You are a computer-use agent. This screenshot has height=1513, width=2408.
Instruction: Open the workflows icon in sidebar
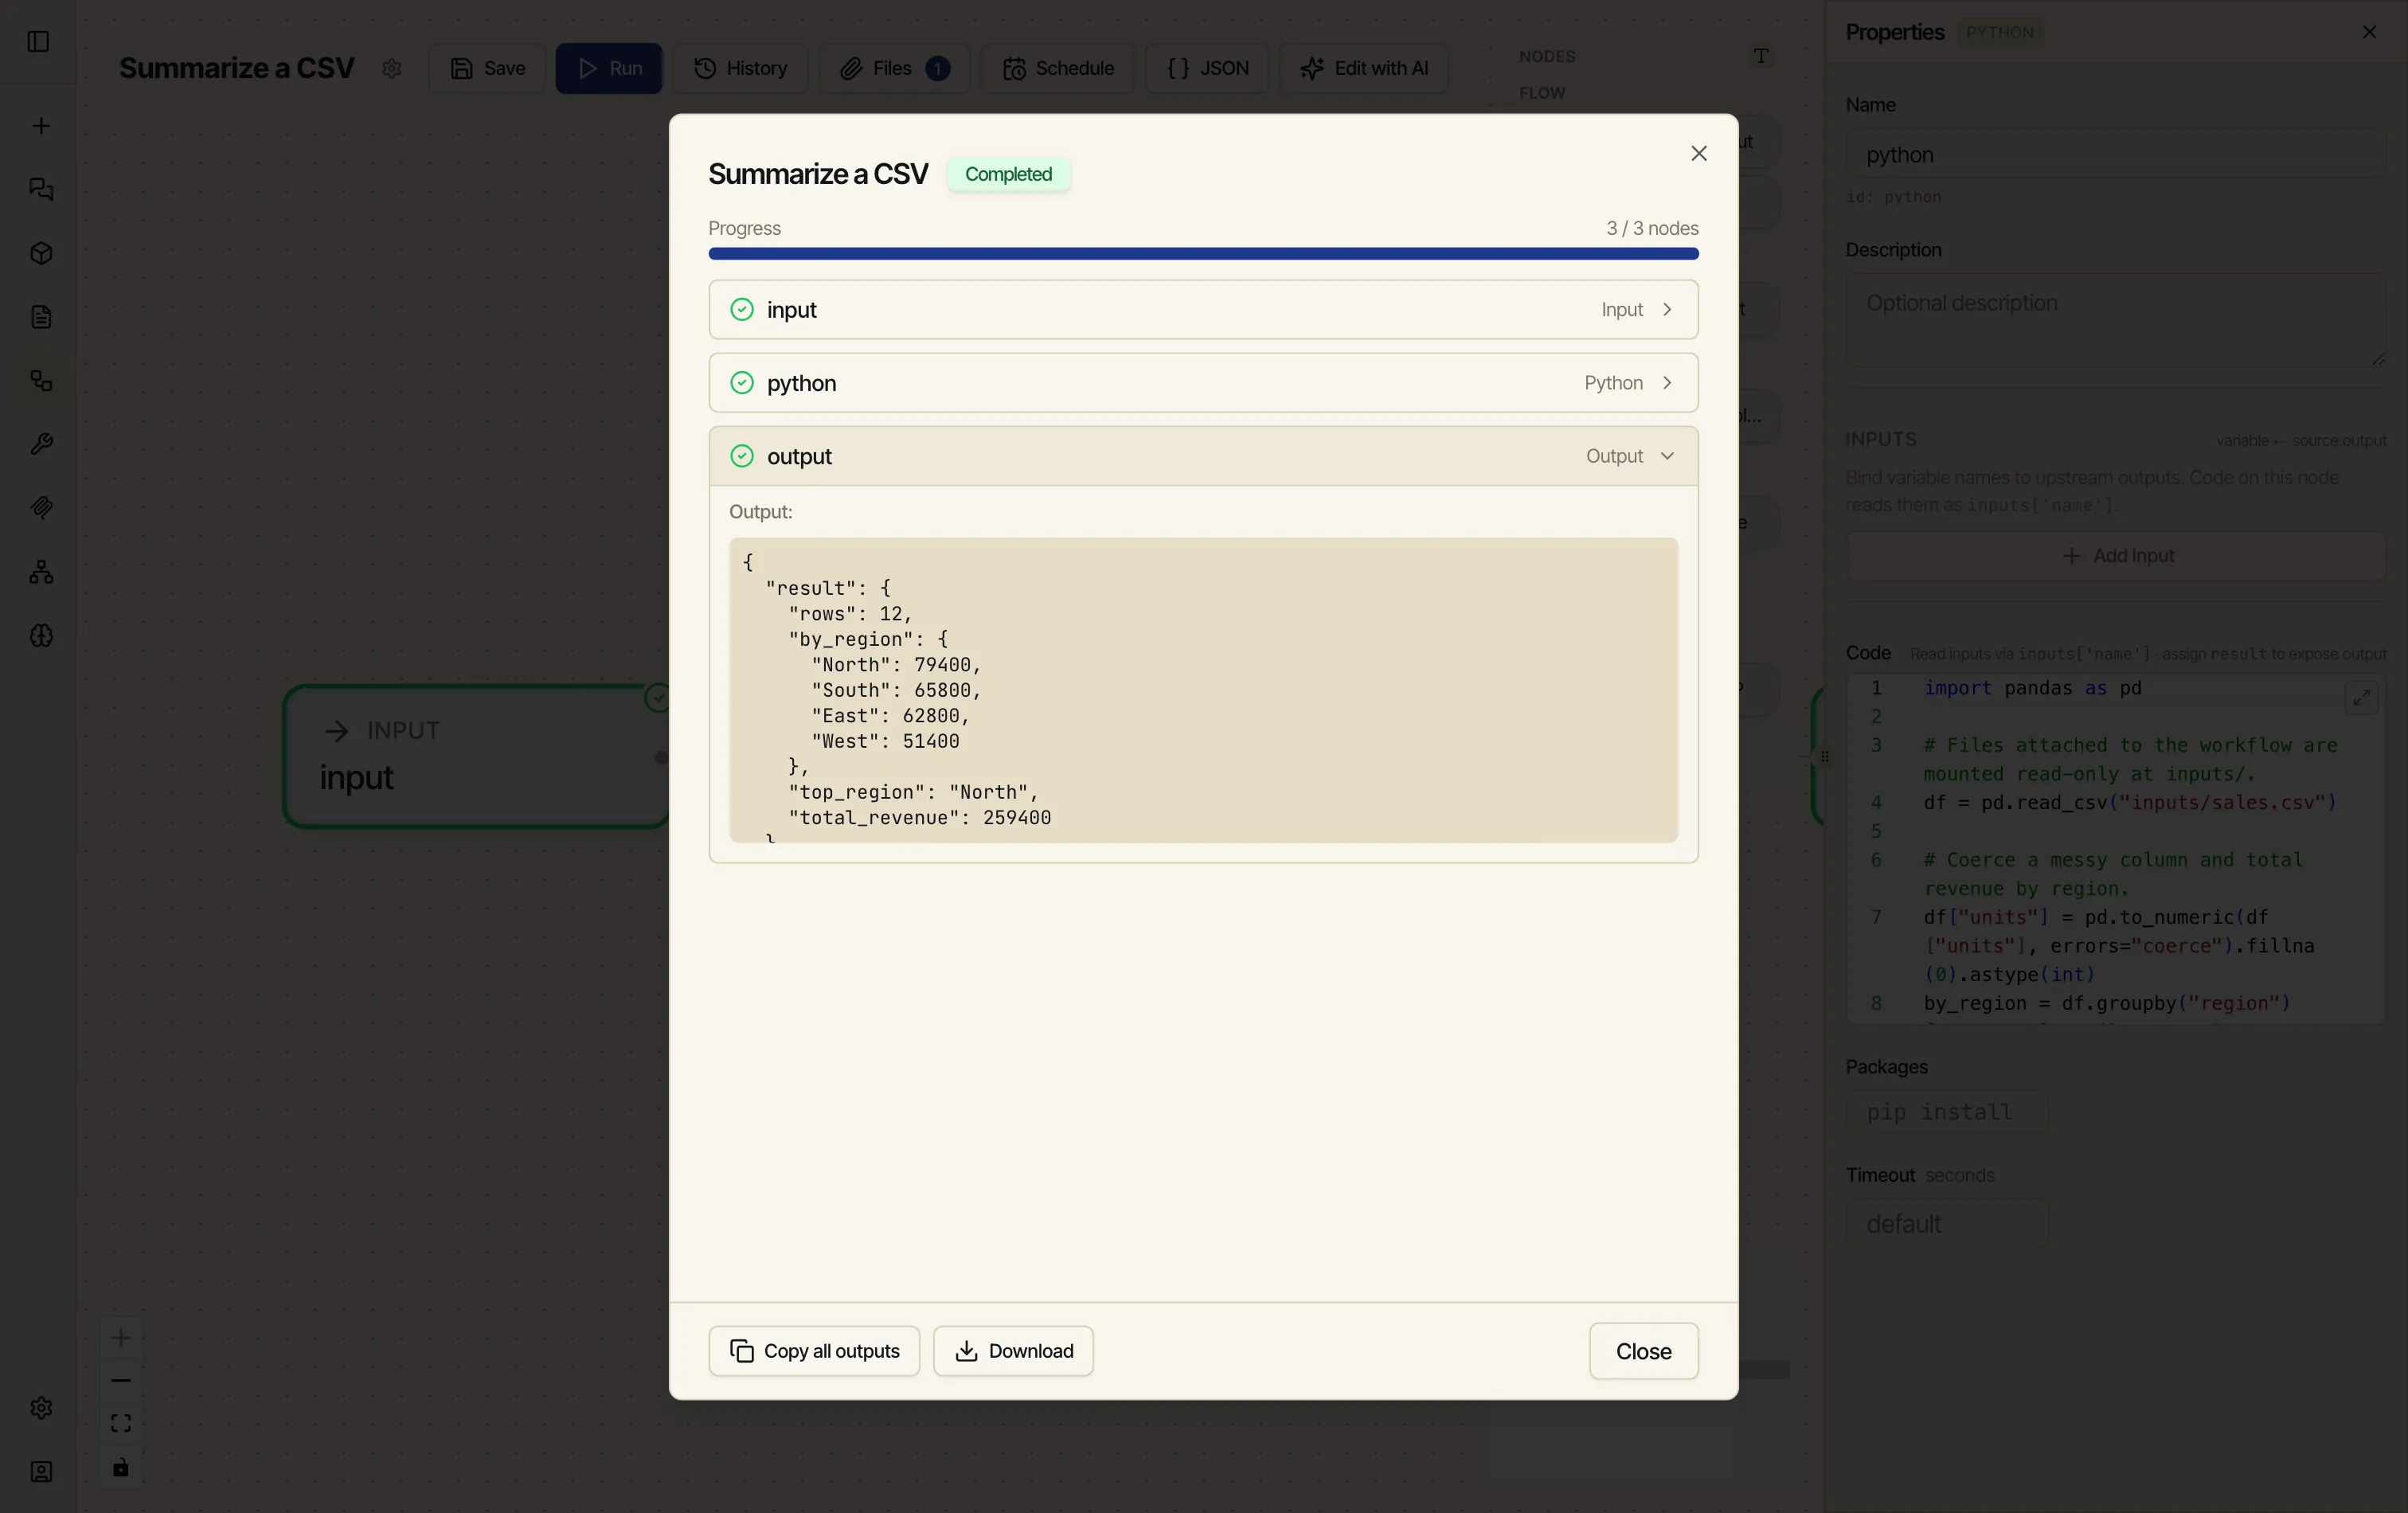tap(41, 381)
